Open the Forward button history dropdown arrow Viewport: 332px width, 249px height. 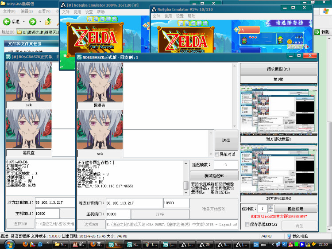[x=40, y=22]
